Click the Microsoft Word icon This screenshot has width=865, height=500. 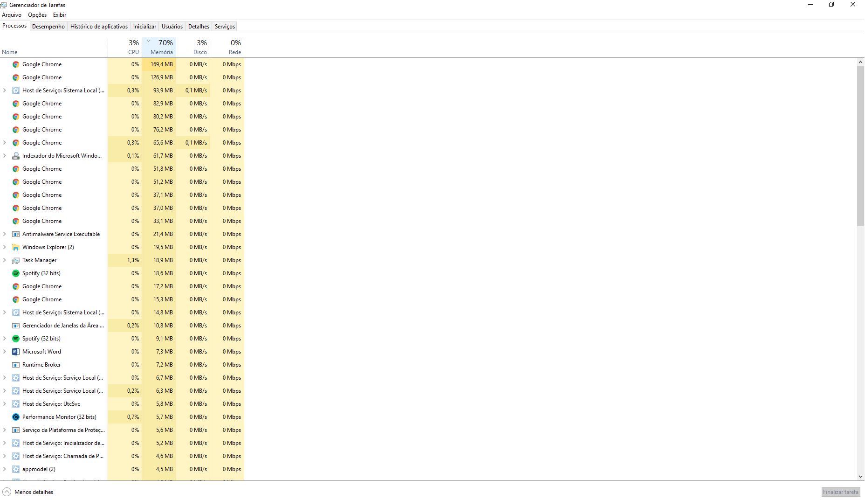16,352
